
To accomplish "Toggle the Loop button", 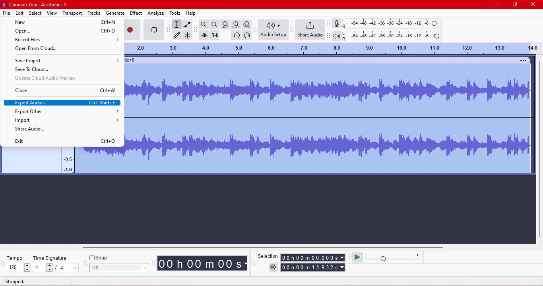I will click(x=154, y=30).
